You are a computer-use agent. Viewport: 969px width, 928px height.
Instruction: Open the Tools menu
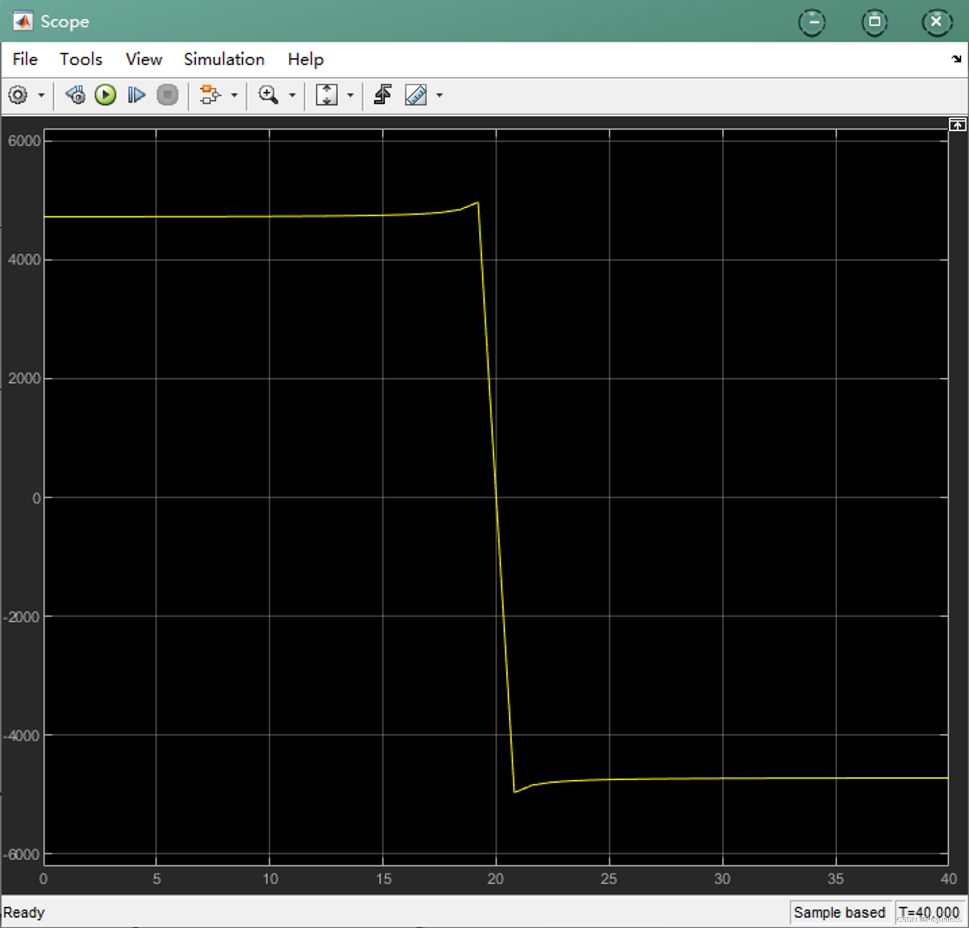click(81, 59)
